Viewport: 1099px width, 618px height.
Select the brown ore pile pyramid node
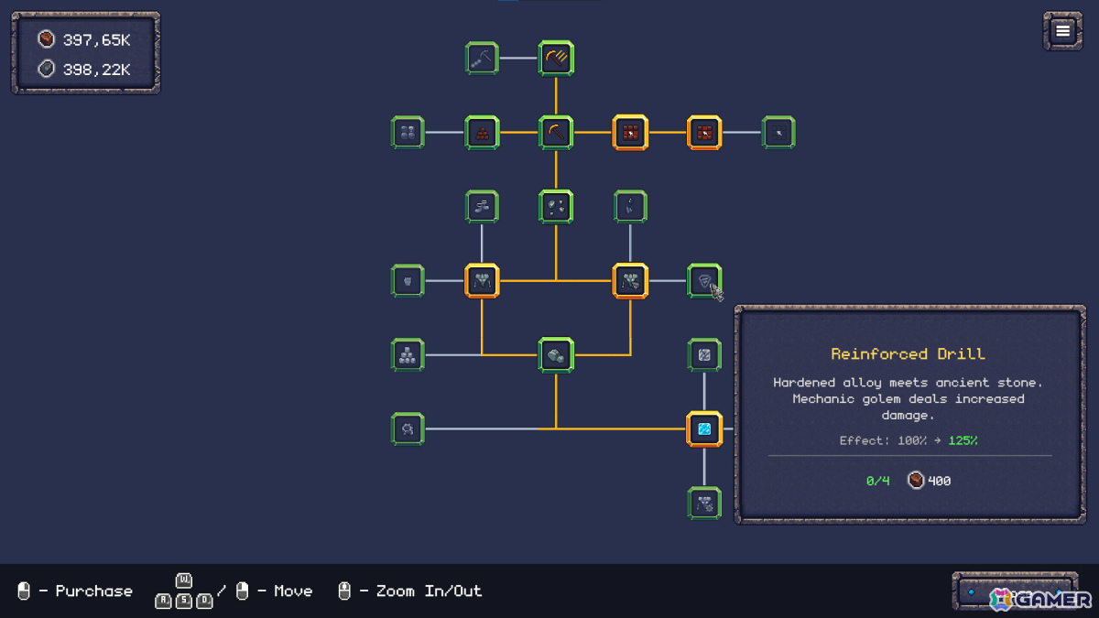[x=482, y=133]
